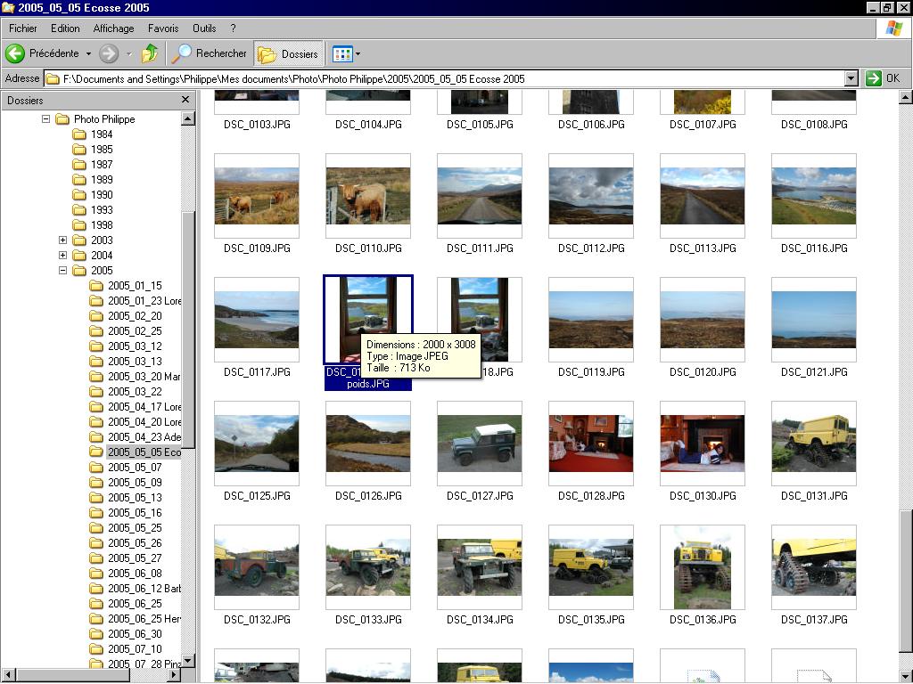Open the Outils menu
Image resolution: width=913 pixels, height=684 pixels.
[204, 28]
